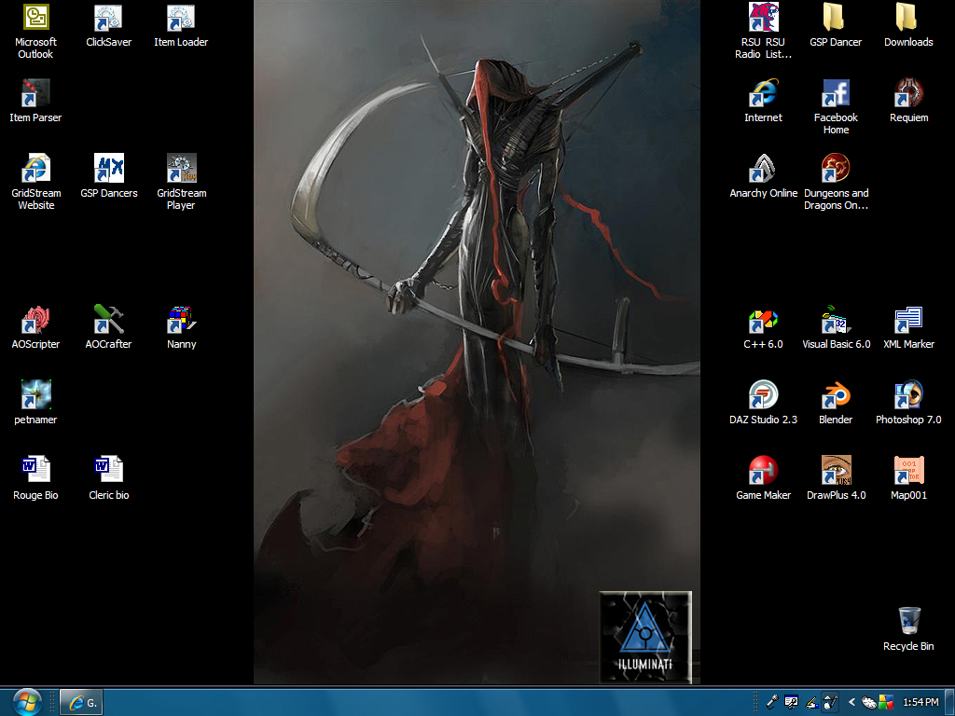Click the Windows Start button
The width and height of the screenshot is (955, 716).
tap(26, 701)
